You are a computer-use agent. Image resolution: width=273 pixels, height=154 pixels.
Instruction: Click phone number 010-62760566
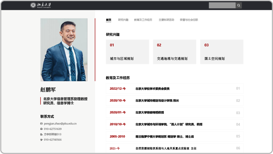point(53,140)
